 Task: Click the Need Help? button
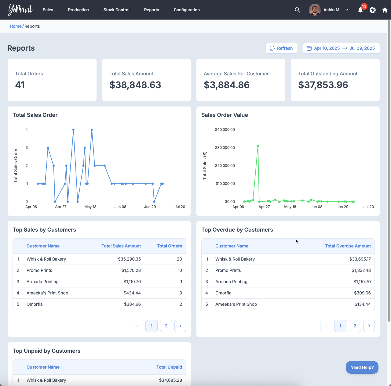pos(362,367)
